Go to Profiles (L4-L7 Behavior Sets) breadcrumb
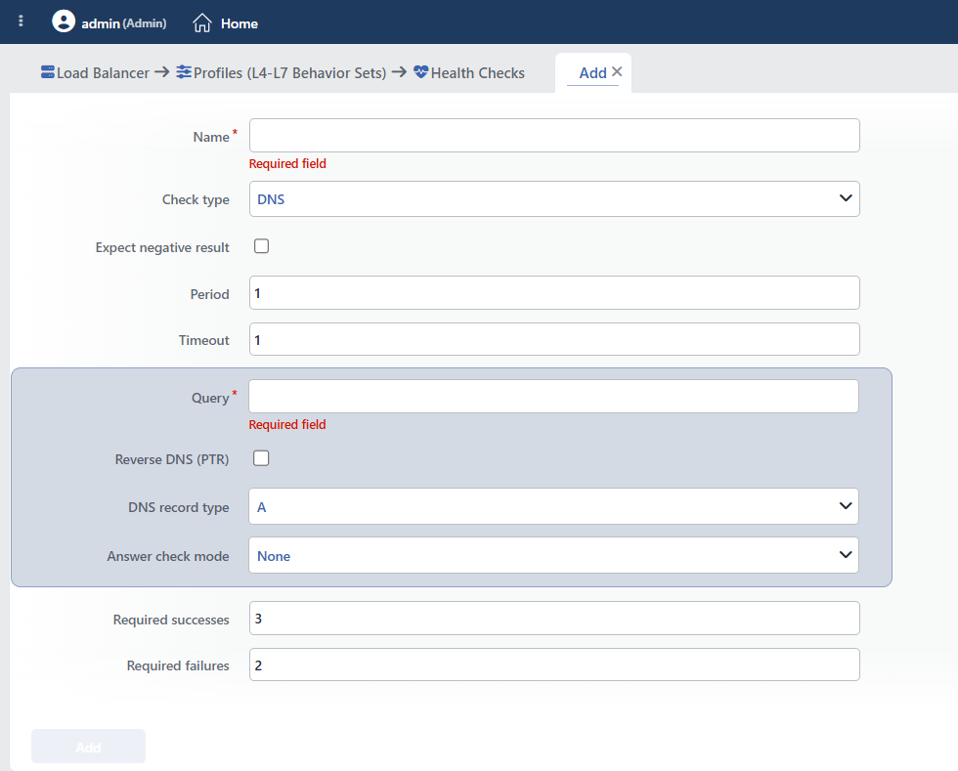This screenshot has height=771, width=958. (289, 73)
